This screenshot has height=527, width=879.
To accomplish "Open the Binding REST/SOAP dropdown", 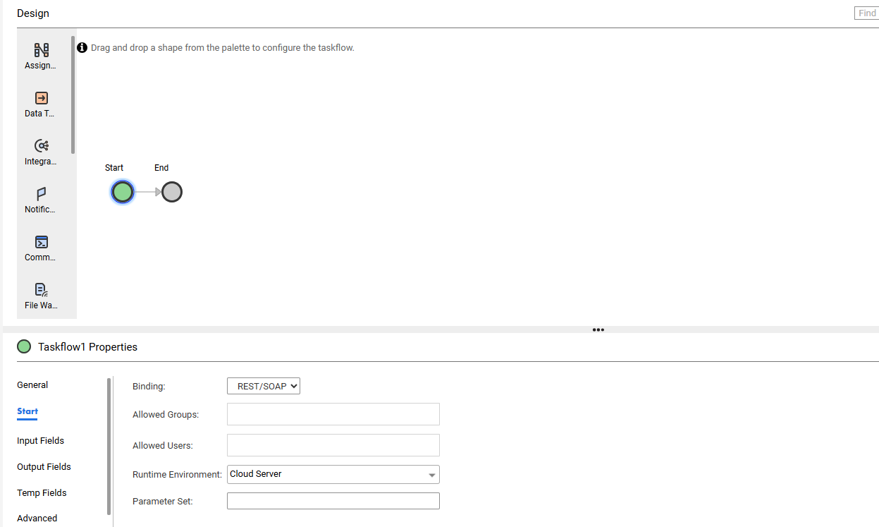I will click(x=264, y=387).
